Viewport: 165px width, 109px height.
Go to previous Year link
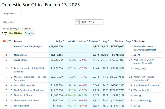pyautogui.click(x=11, y=22)
